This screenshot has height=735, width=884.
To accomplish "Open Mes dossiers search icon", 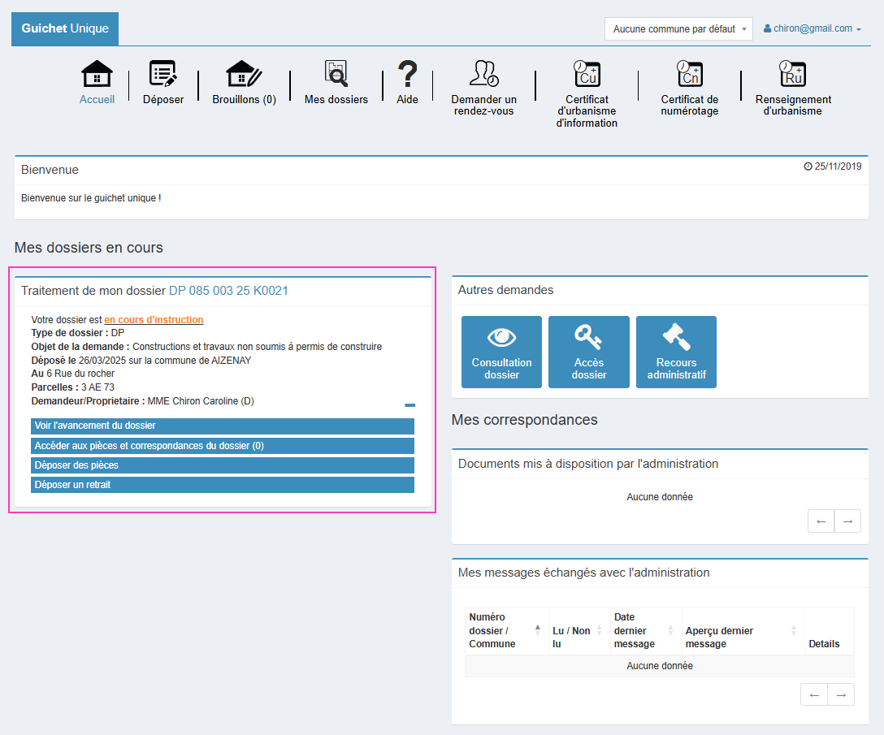I will click(x=336, y=74).
